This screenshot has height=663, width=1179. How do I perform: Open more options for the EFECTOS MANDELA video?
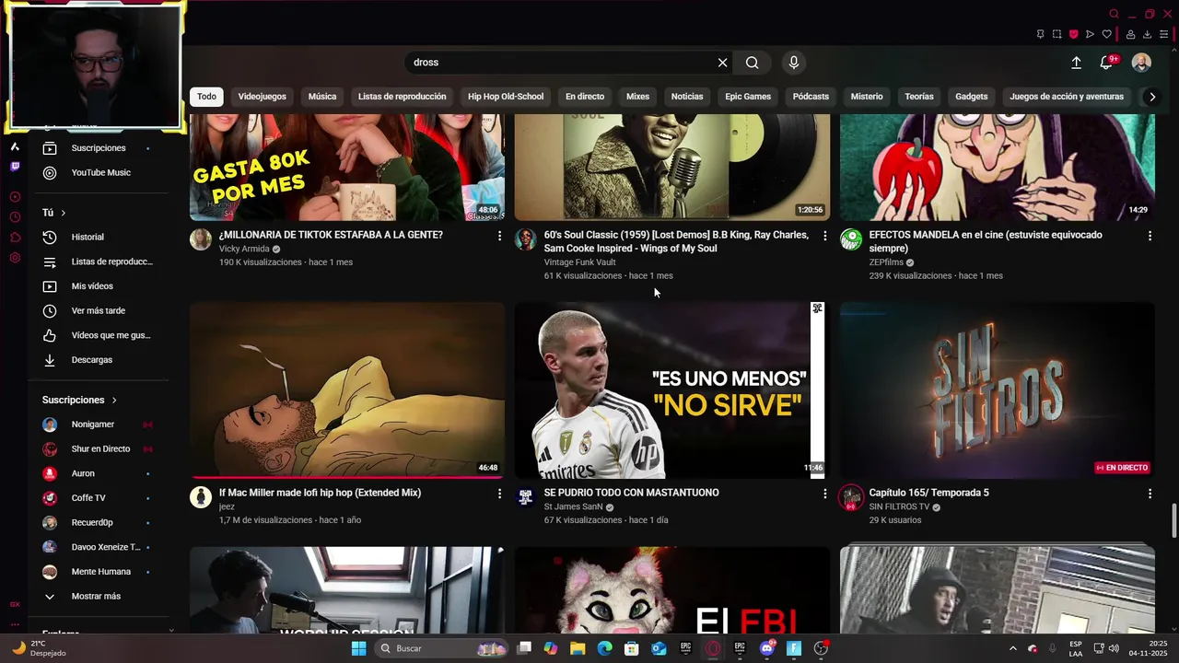coord(1150,237)
